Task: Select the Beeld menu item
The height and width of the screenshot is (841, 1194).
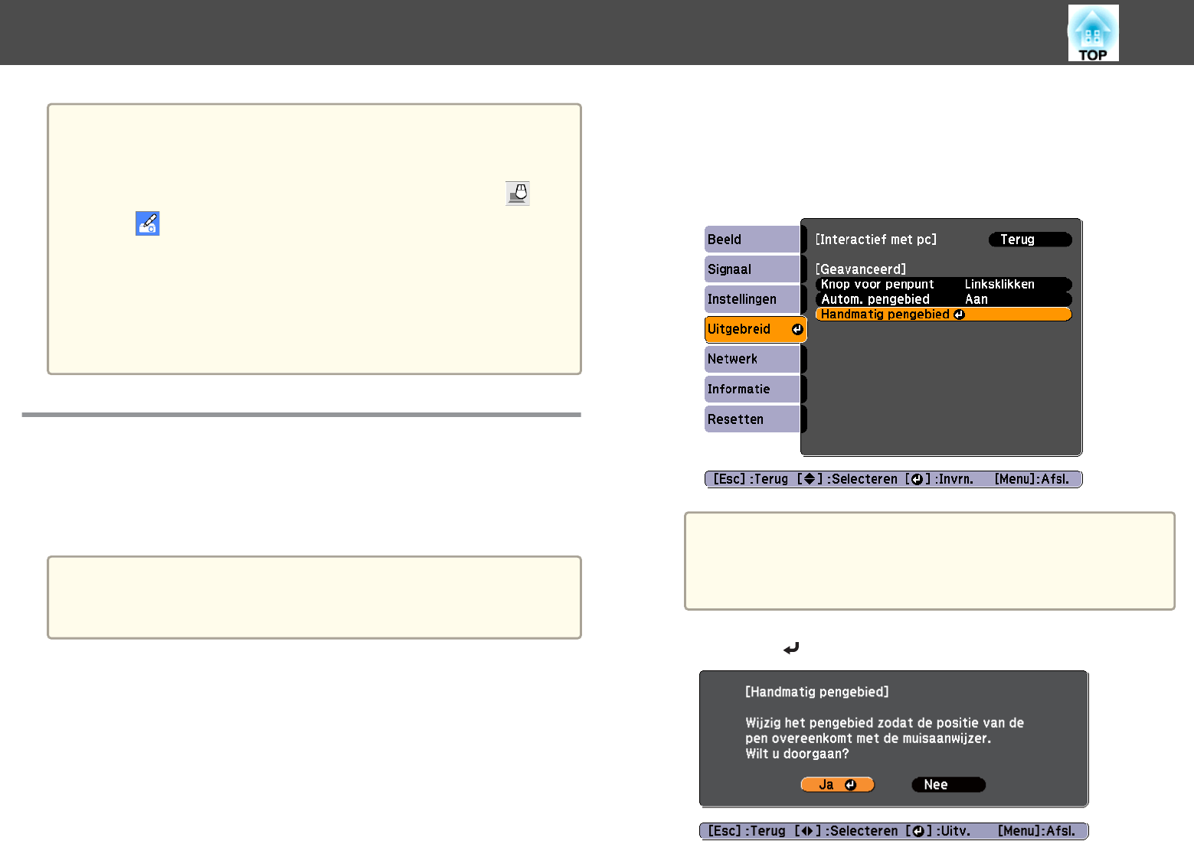Action: tap(752, 240)
